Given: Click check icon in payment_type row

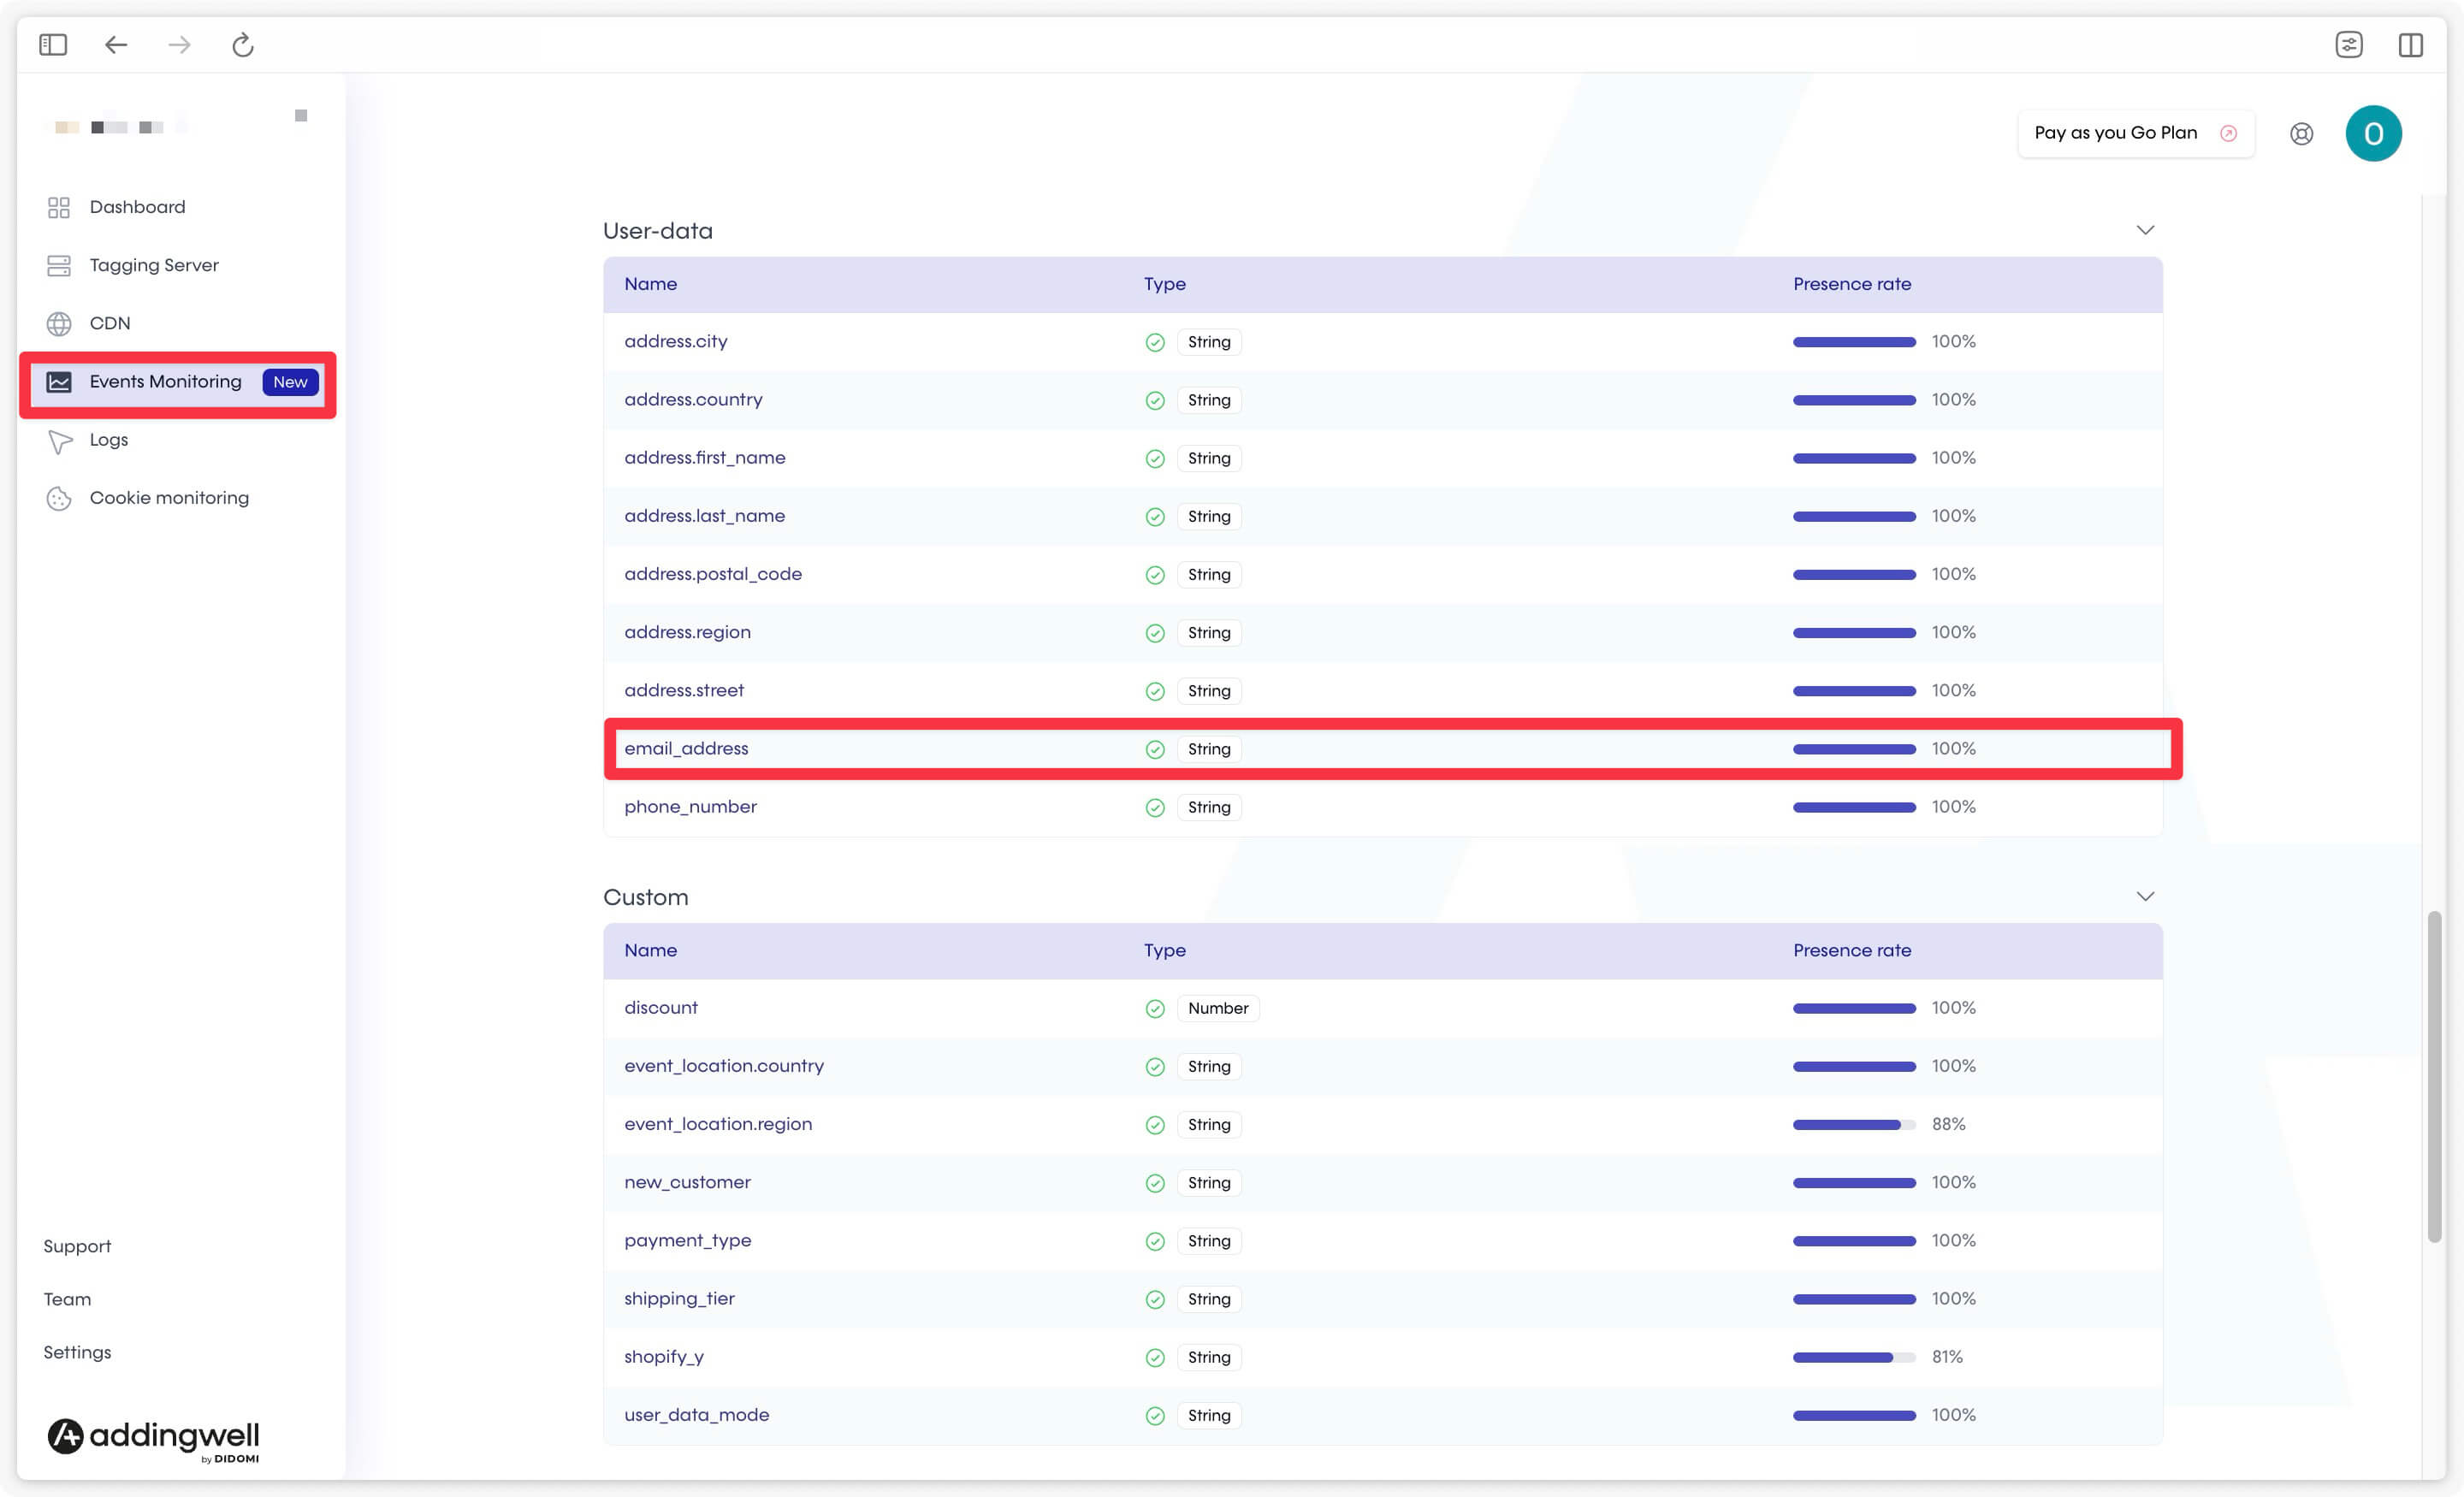Looking at the screenshot, I should [x=1155, y=1241].
